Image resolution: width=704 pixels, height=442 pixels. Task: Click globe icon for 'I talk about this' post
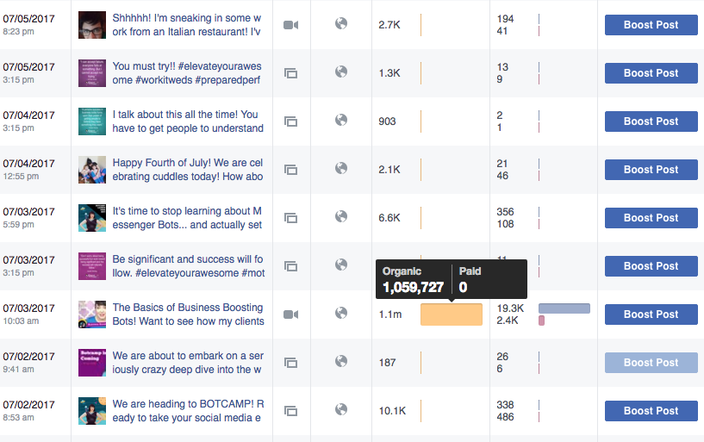(341, 120)
